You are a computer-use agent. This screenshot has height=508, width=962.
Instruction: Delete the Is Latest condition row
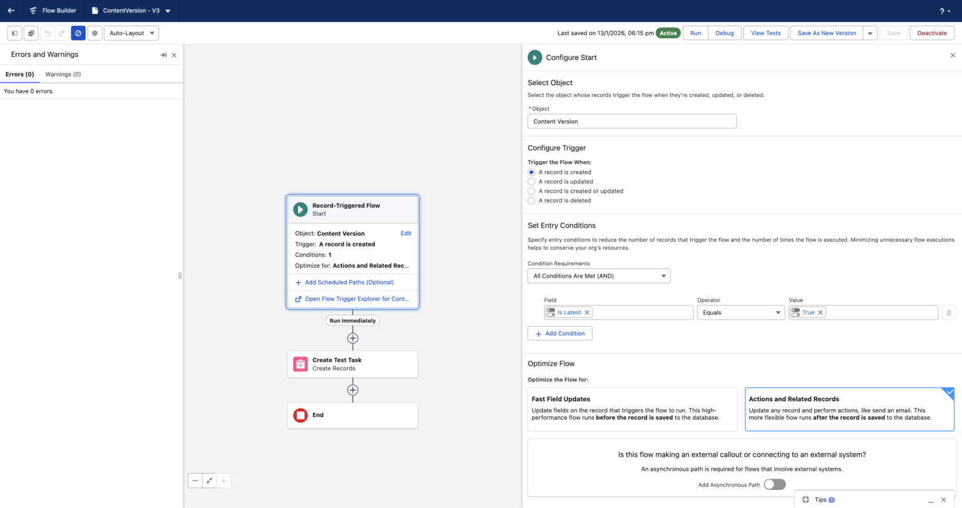[x=949, y=312]
